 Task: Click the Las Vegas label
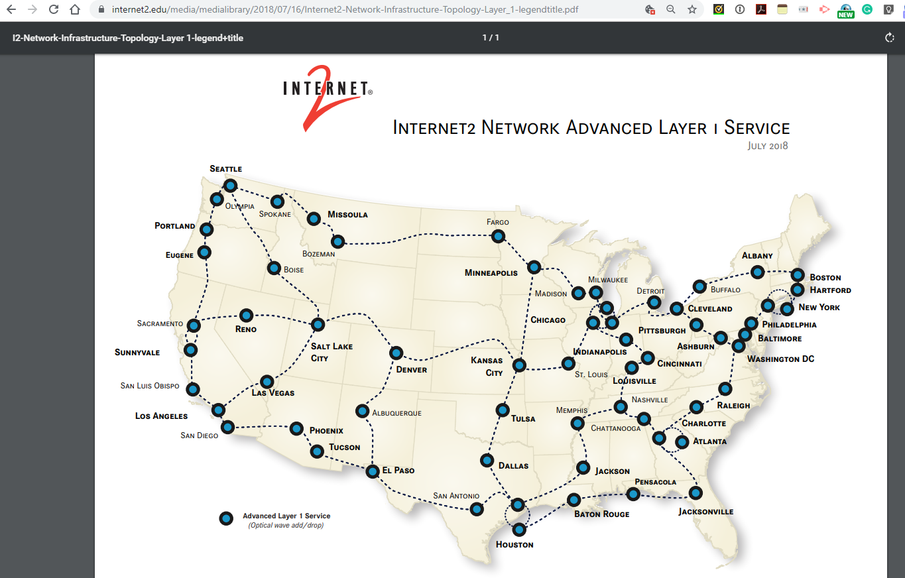(273, 392)
